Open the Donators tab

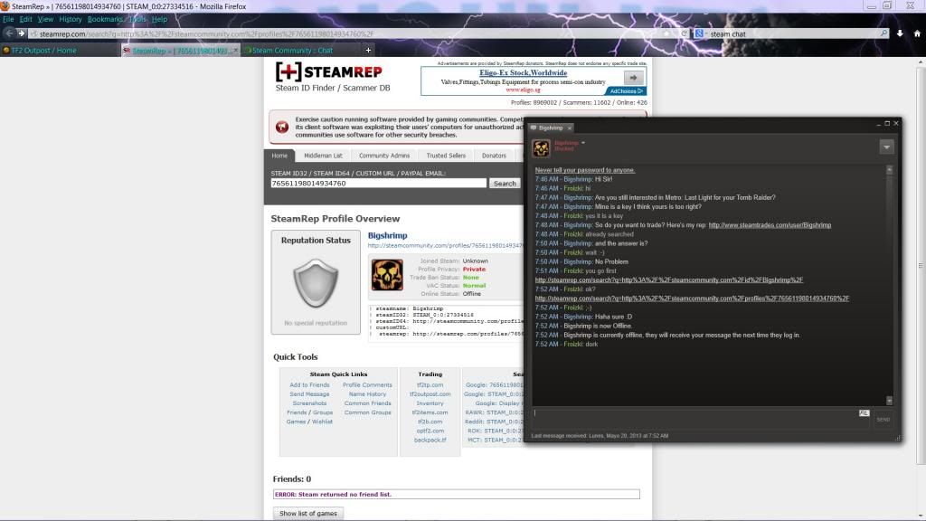494,156
